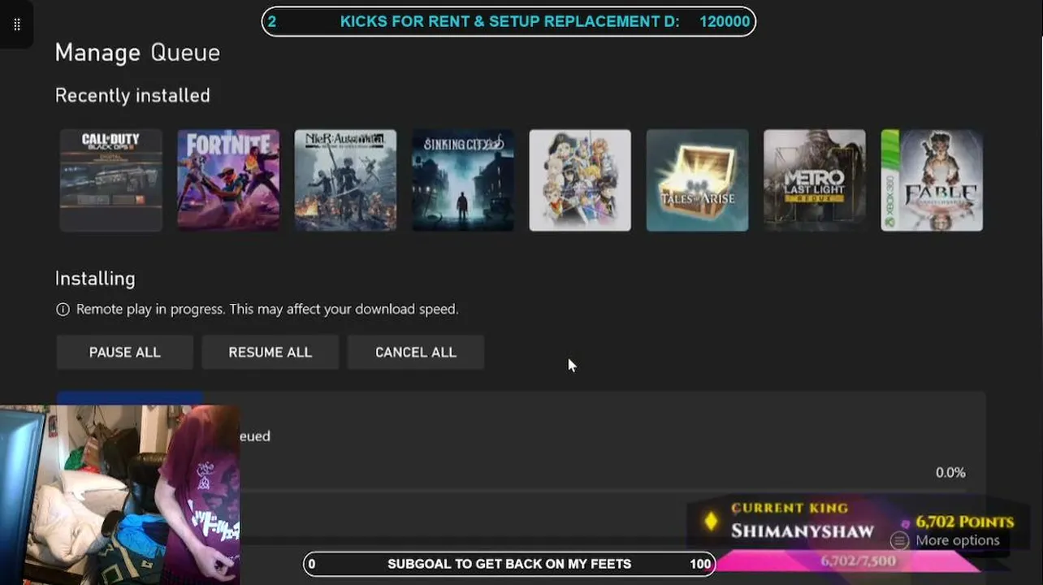Select the Fable Xbox 360 tile
The width and height of the screenshot is (1043, 585).
932,180
